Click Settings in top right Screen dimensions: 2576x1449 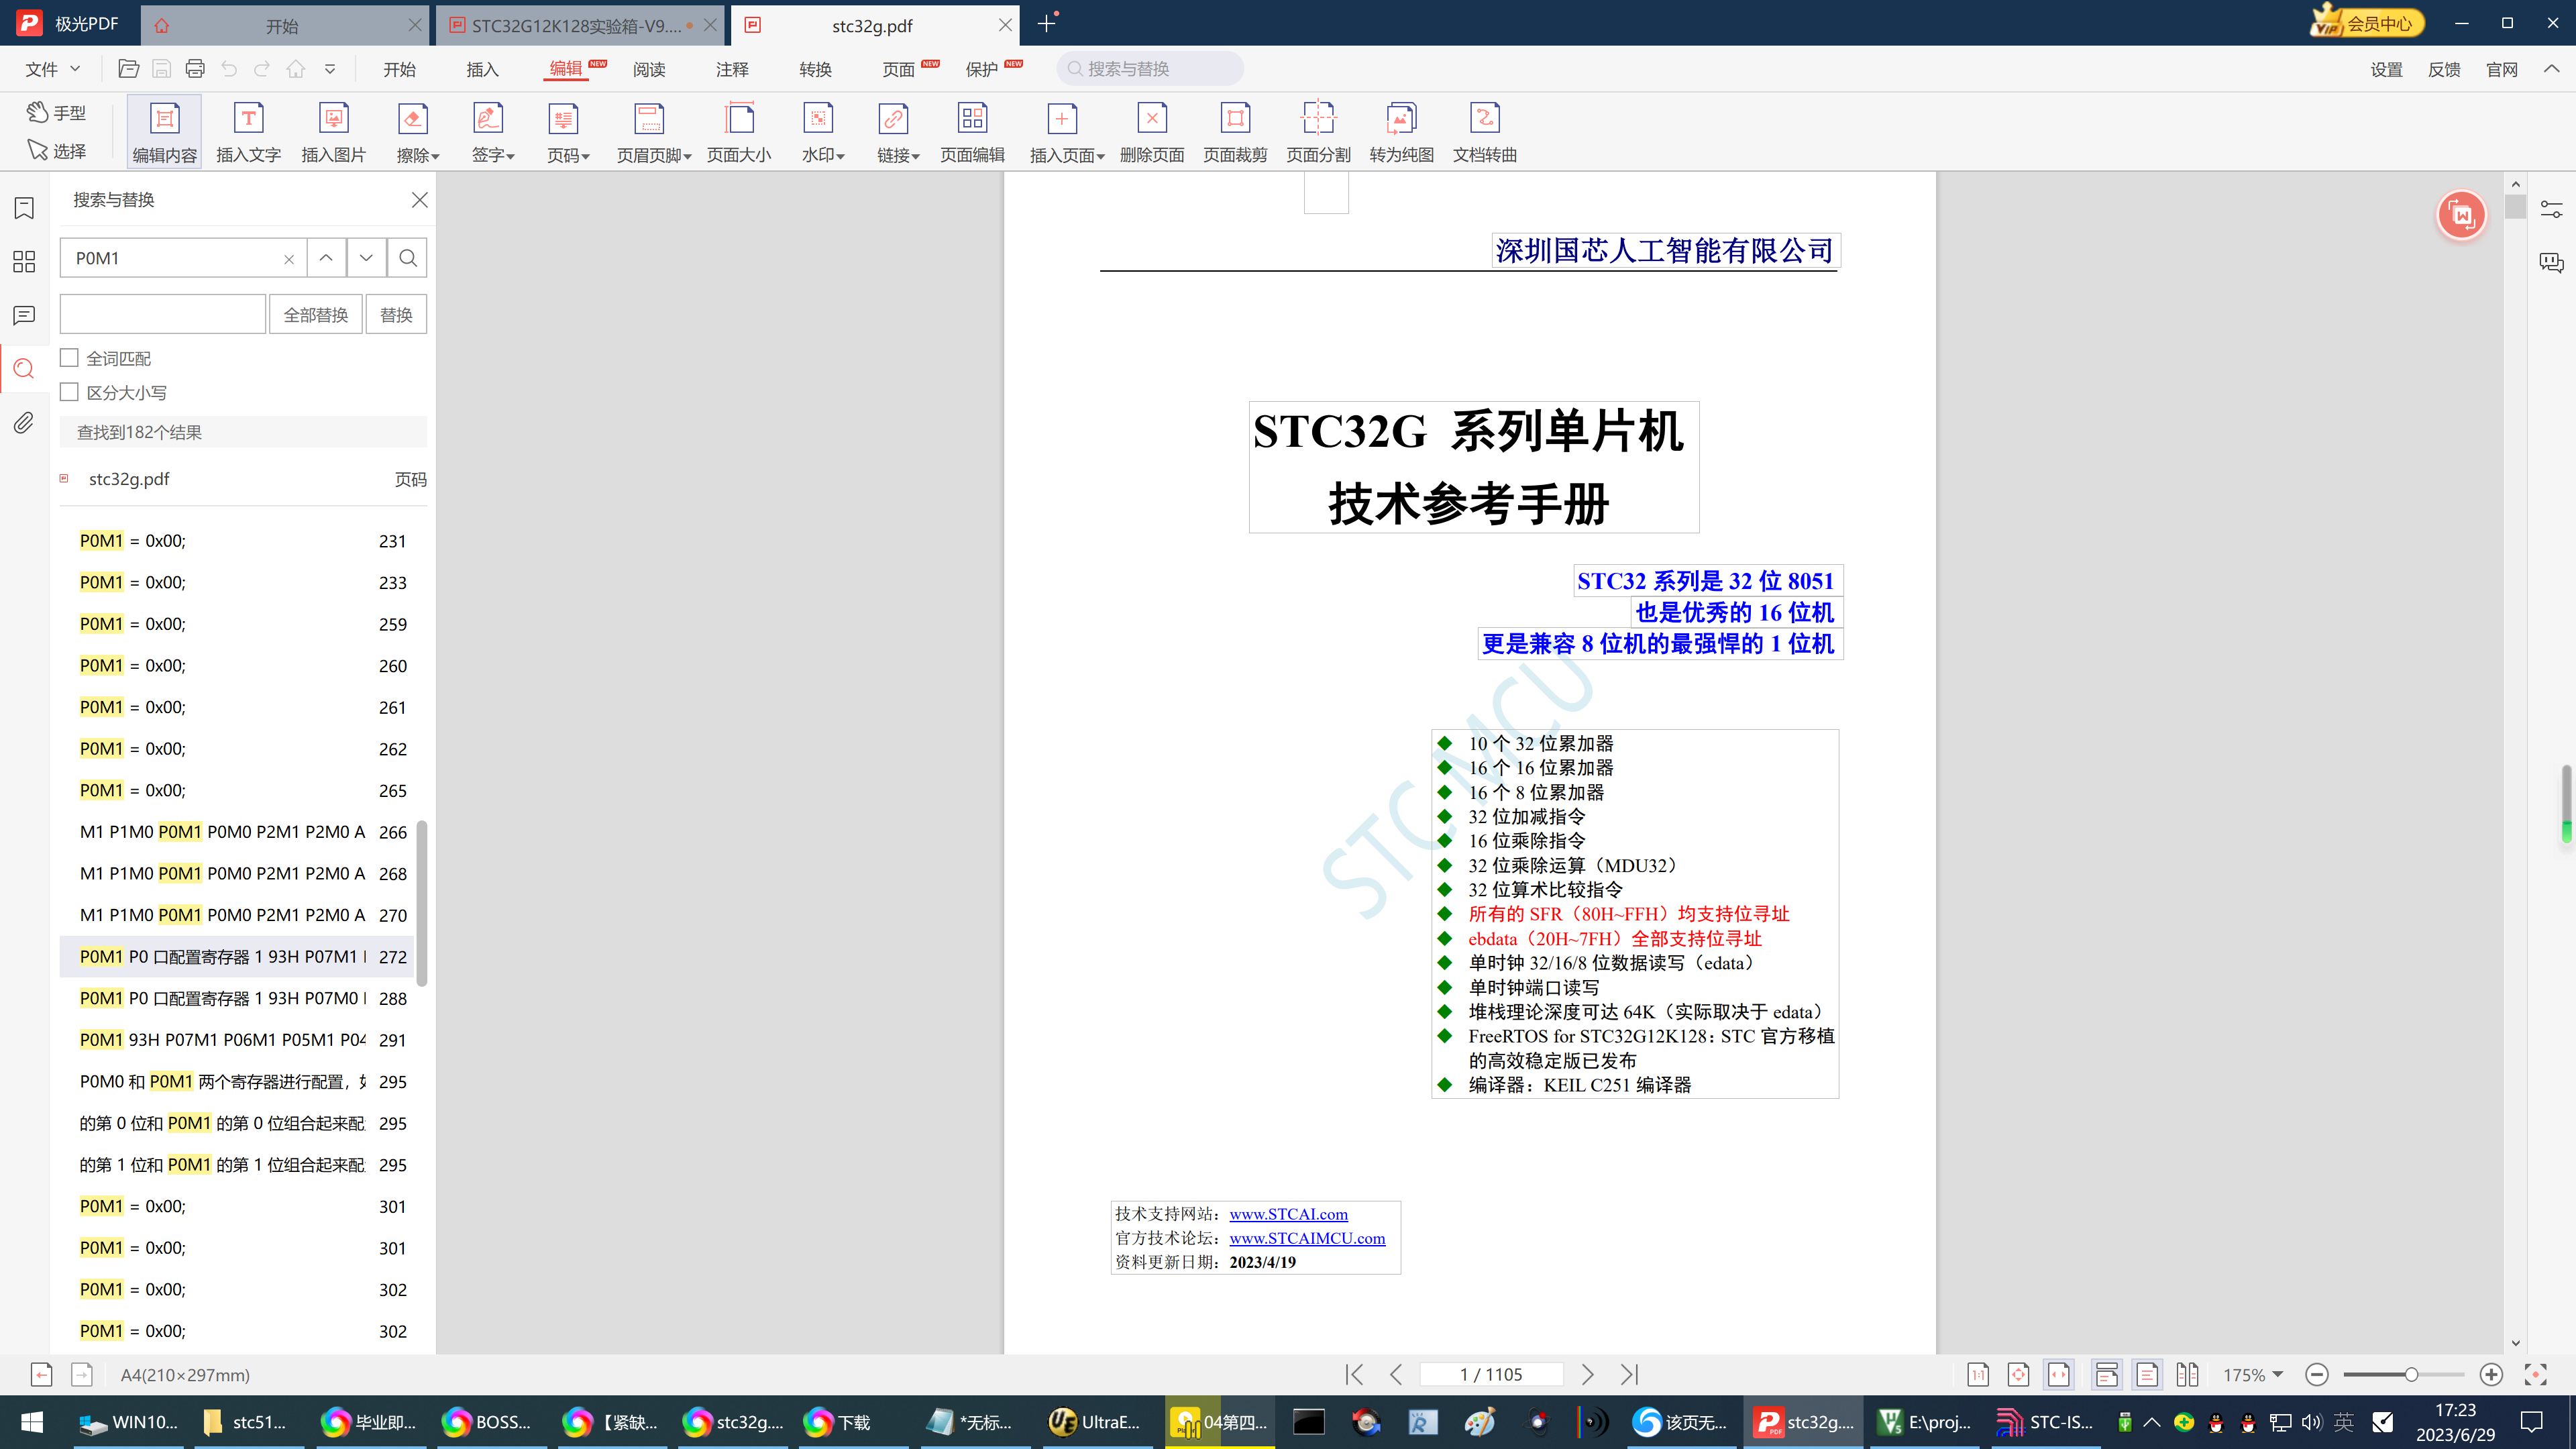(2386, 69)
